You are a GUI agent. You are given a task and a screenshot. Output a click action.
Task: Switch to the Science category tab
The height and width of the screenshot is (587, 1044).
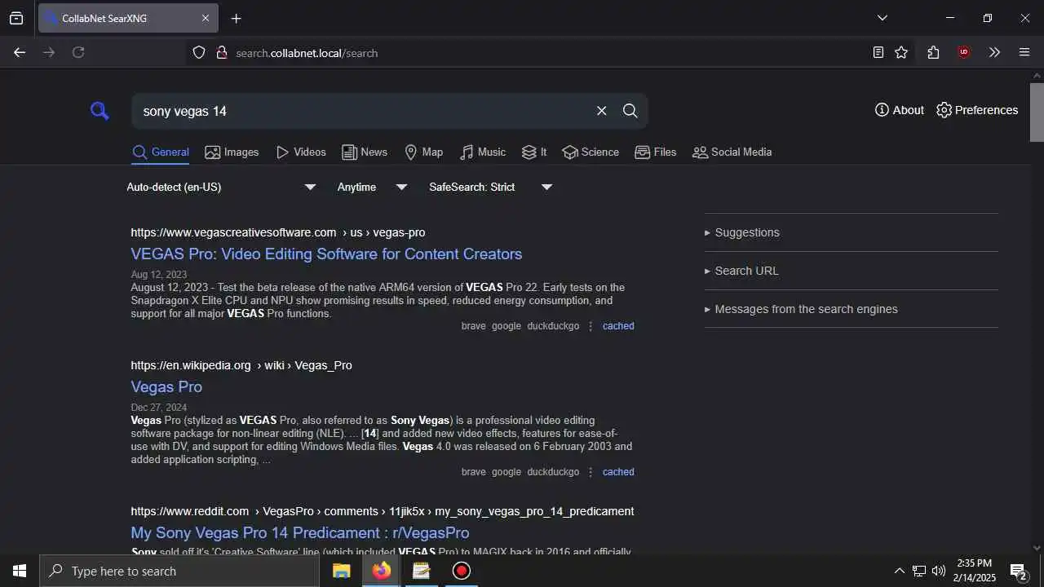591,152
